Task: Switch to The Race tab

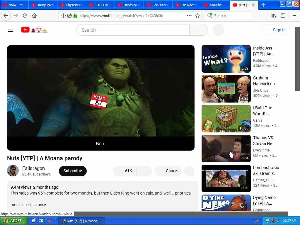Action: coord(187,5)
